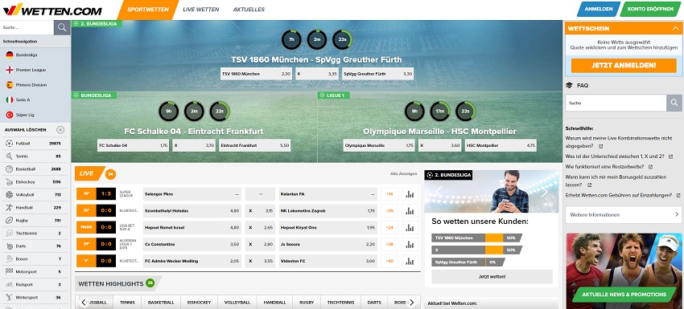Click the sidebar Suche input field

pyautogui.click(x=27, y=27)
